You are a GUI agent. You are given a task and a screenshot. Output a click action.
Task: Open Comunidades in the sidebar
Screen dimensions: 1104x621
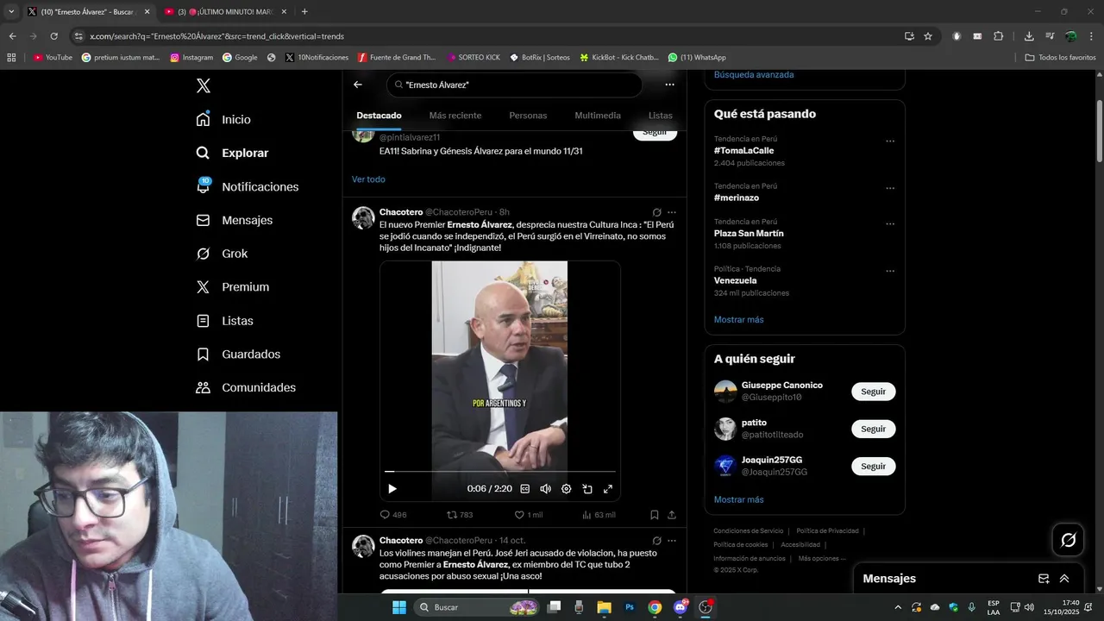click(x=246, y=387)
